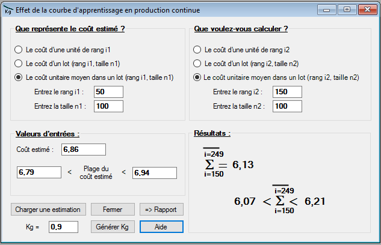
Task: Click the lot size n1 input field
Action: tap(108, 106)
